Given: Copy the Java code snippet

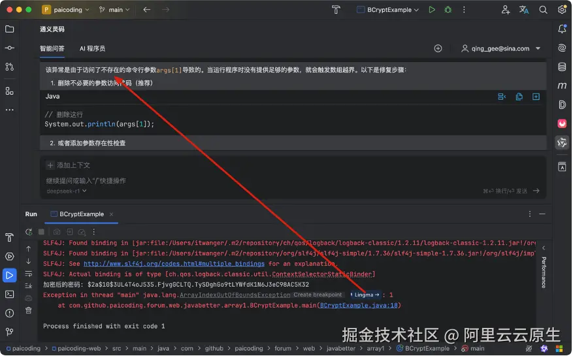Looking at the screenshot, I should [x=519, y=97].
